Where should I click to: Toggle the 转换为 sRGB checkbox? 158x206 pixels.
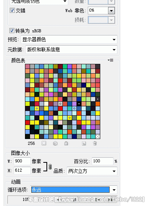12,31
